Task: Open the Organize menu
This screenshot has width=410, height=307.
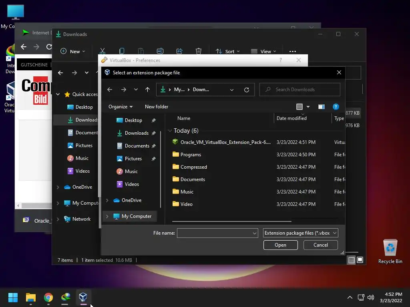Action: click(x=121, y=106)
